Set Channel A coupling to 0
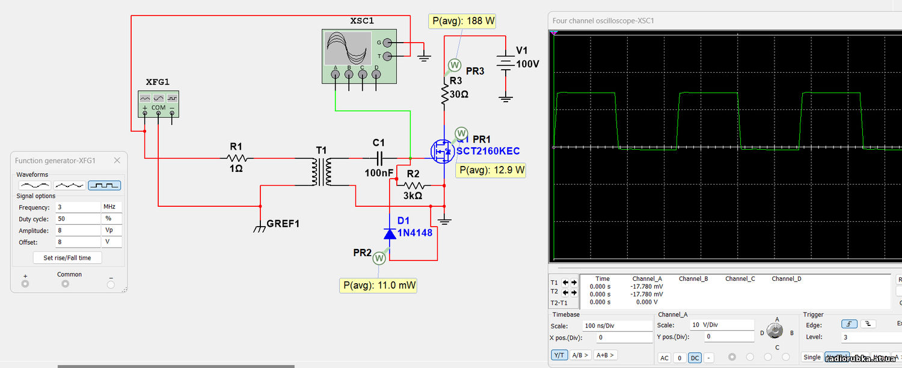This screenshot has width=902, height=368. [x=680, y=358]
